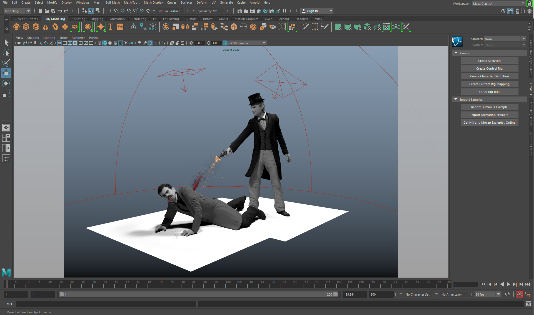
Task: Switch to the Rigging shelf tab
Action: tap(98, 19)
